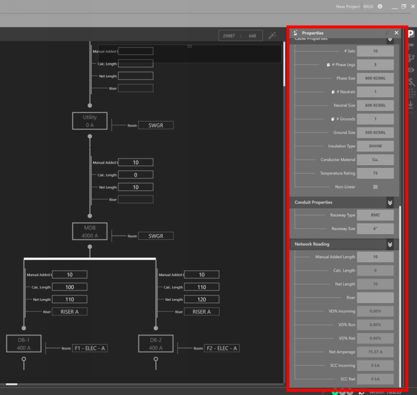The image size is (417, 395).
Task: Toggle the eye visibility icon in sidebar
Action: click(411, 70)
